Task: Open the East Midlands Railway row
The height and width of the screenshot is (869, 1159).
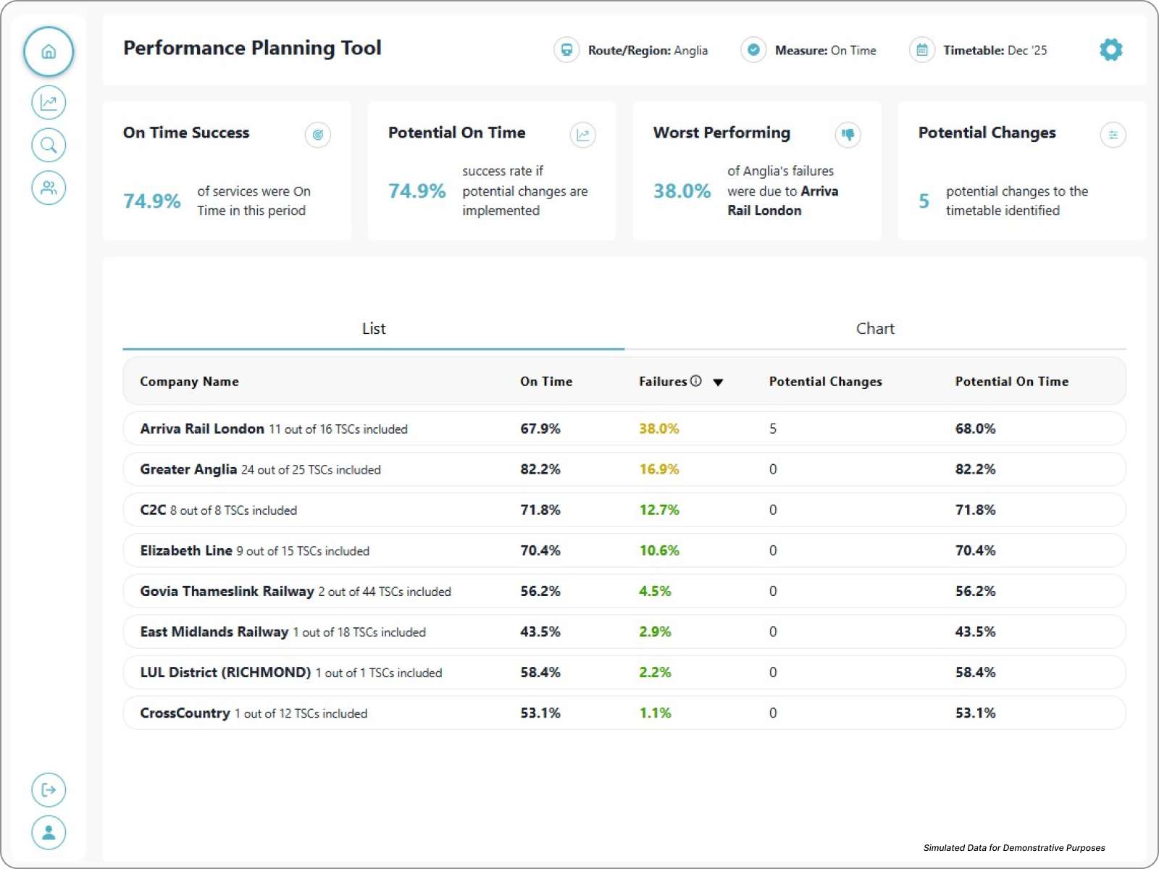Action: coord(624,631)
